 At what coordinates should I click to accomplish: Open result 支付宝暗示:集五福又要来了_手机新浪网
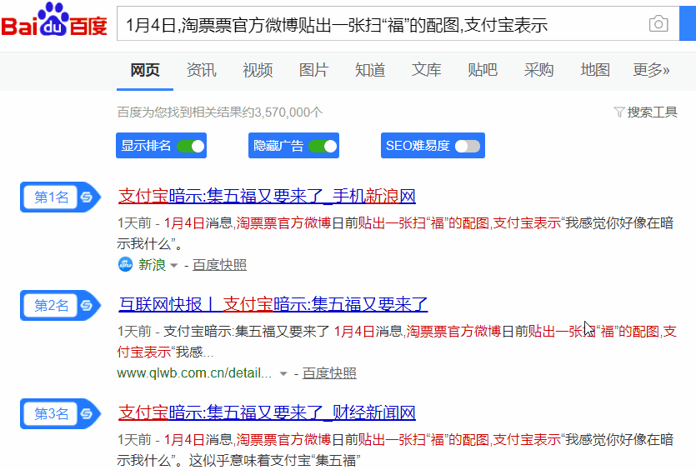click(x=267, y=196)
